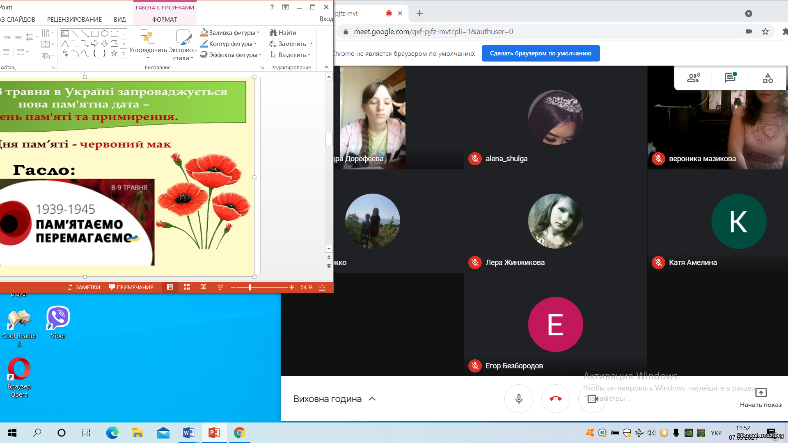Click camera permission icon in address bar
The width and height of the screenshot is (788, 443).
coord(749,32)
